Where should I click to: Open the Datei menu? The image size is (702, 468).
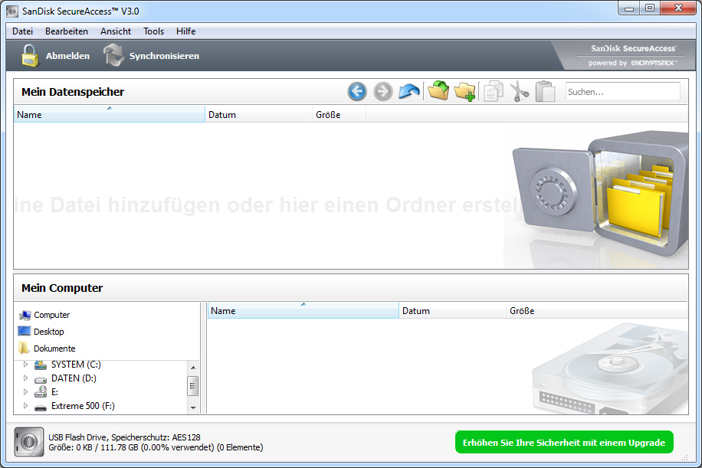click(22, 31)
